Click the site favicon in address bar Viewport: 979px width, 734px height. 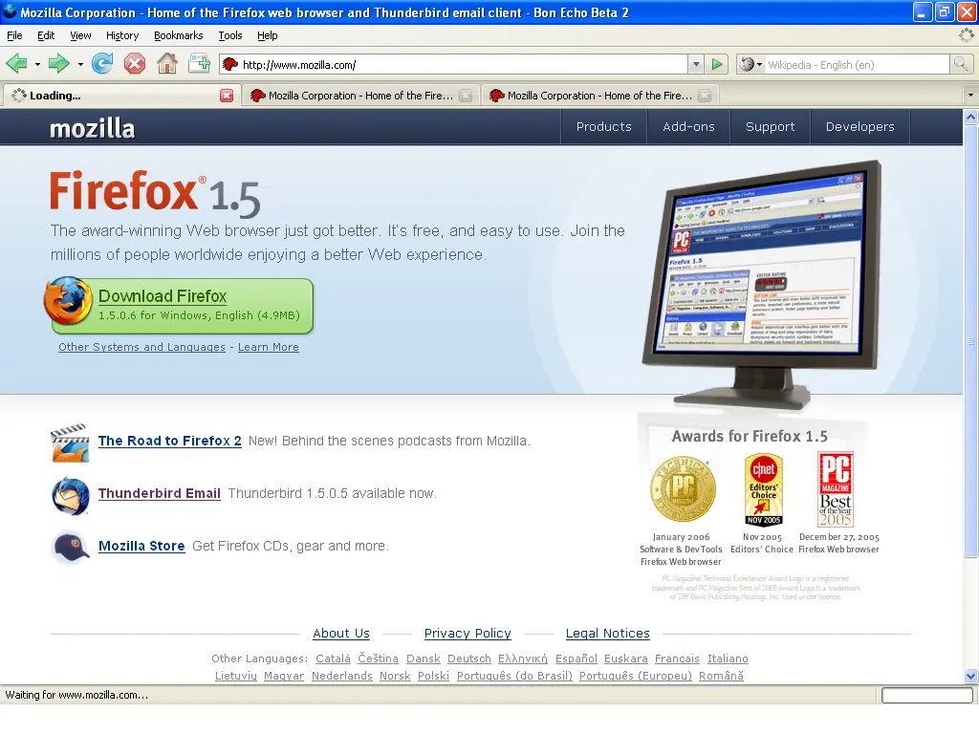[230, 64]
